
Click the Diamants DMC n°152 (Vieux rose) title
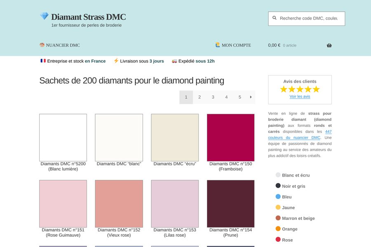coord(119,233)
